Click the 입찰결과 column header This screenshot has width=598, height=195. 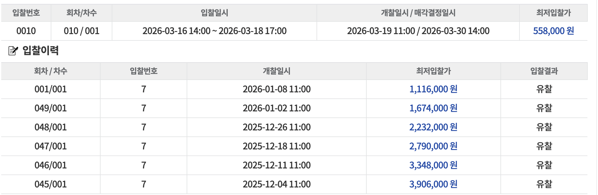click(x=544, y=71)
